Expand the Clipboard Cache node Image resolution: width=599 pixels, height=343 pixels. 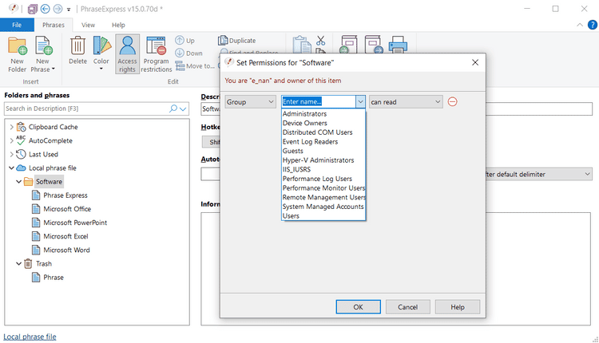click(x=11, y=127)
